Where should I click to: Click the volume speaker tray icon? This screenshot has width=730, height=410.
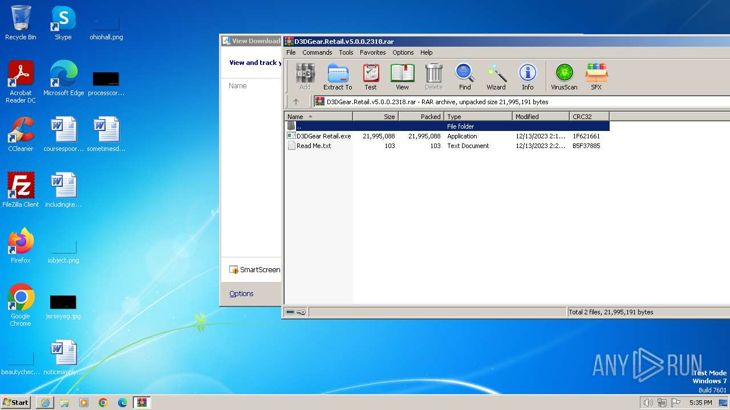648,403
